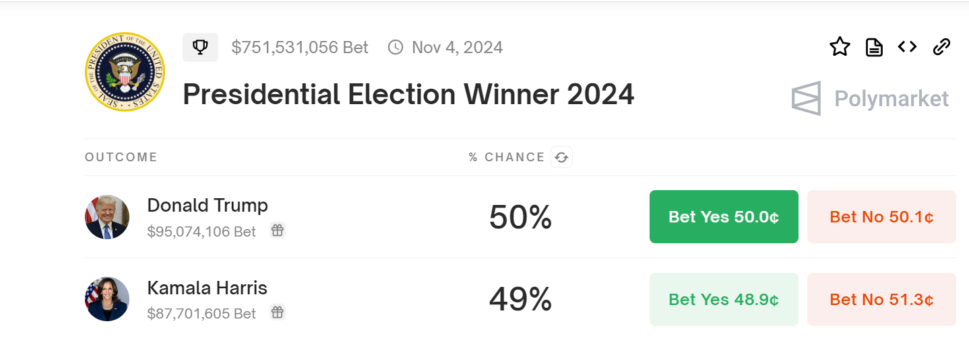Select the Kamala Harris outcome name
969x338 pixels.
(208, 288)
